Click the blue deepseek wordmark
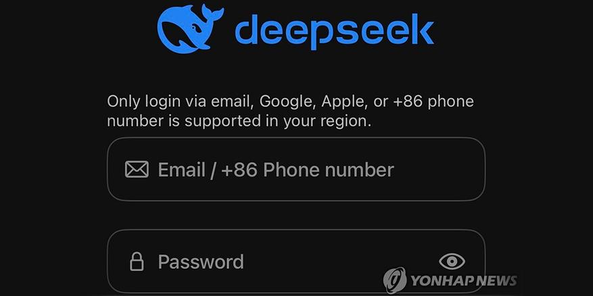 click(334, 31)
